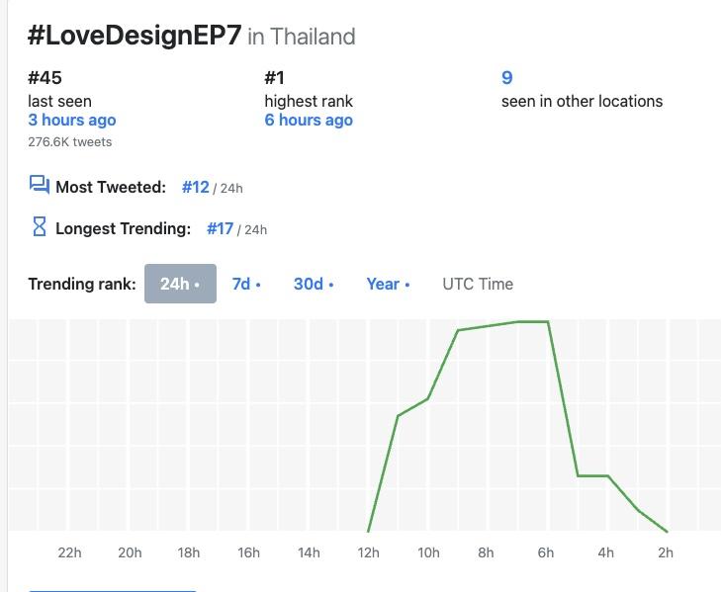Switch to the 7d trending view
Image resolution: width=721 pixels, height=592 pixels.
pos(246,284)
